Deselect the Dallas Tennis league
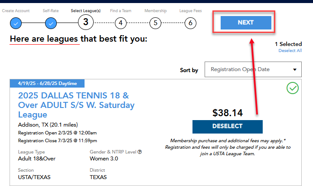The width and height of the screenshot is (313, 186). 228,127
